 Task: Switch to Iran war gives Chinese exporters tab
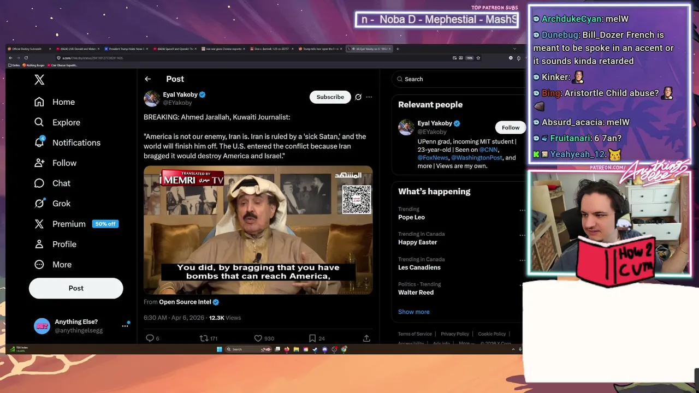(x=222, y=49)
